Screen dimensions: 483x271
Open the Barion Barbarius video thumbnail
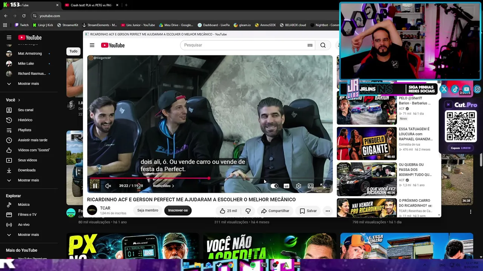tap(366, 108)
